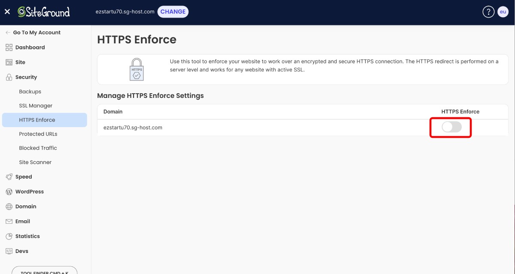Open the help question mark icon

click(488, 12)
